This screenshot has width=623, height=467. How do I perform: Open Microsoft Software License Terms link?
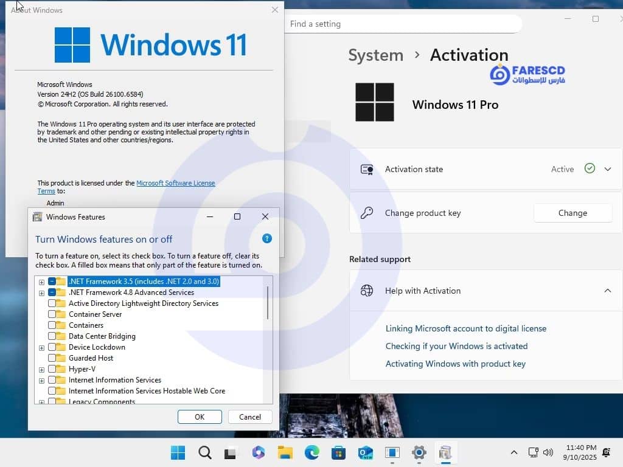[176, 183]
